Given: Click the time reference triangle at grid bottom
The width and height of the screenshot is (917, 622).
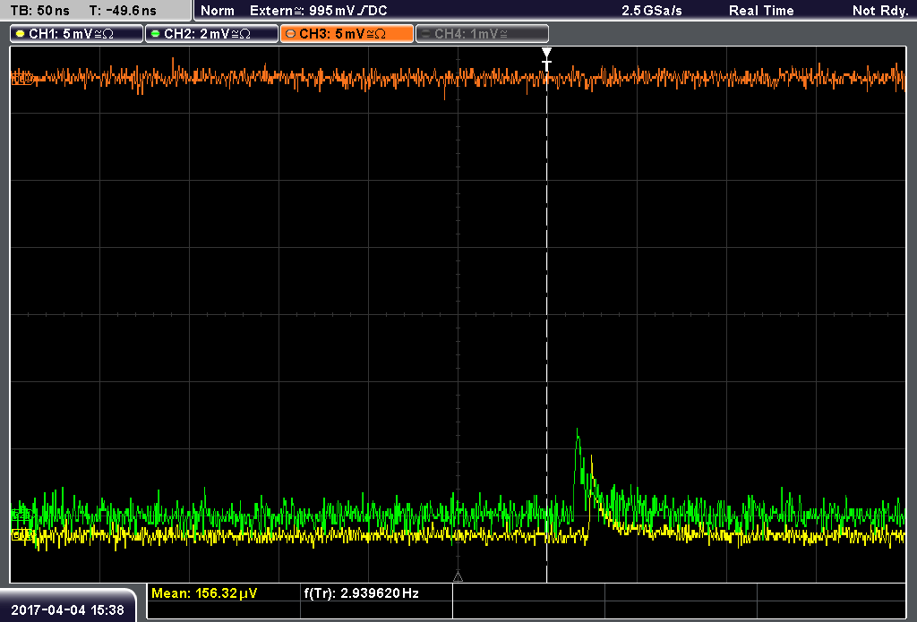Looking at the screenshot, I should point(458,577).
